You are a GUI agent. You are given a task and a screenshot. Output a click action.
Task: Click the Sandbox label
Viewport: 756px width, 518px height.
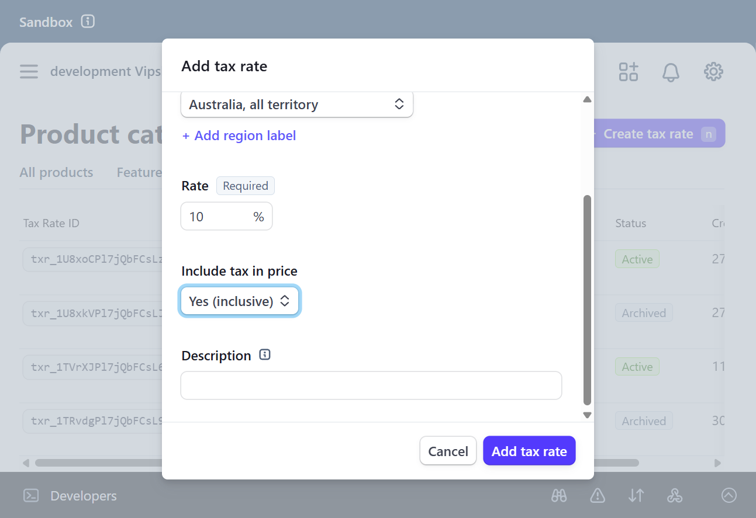pos(46,22)
